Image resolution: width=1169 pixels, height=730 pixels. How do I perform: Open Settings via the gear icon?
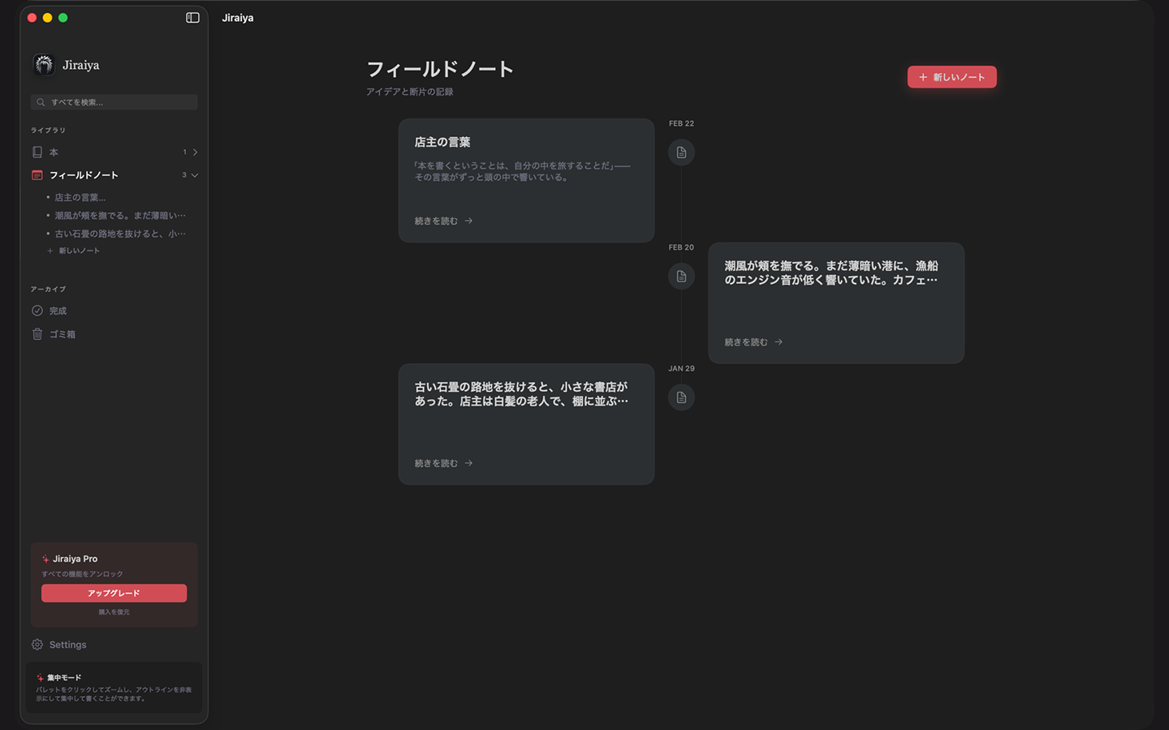[x=37, y=645]
